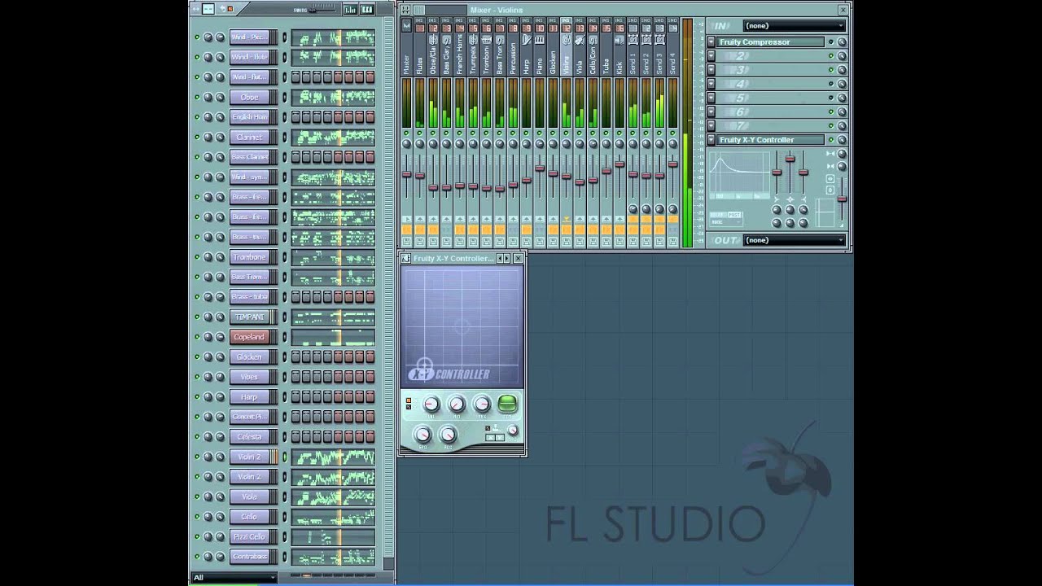
Task: Open the graph editor in channel rack
Action: [350, 10]
